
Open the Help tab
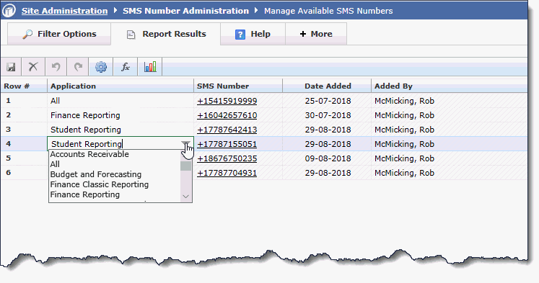click(x=253, y=34)
